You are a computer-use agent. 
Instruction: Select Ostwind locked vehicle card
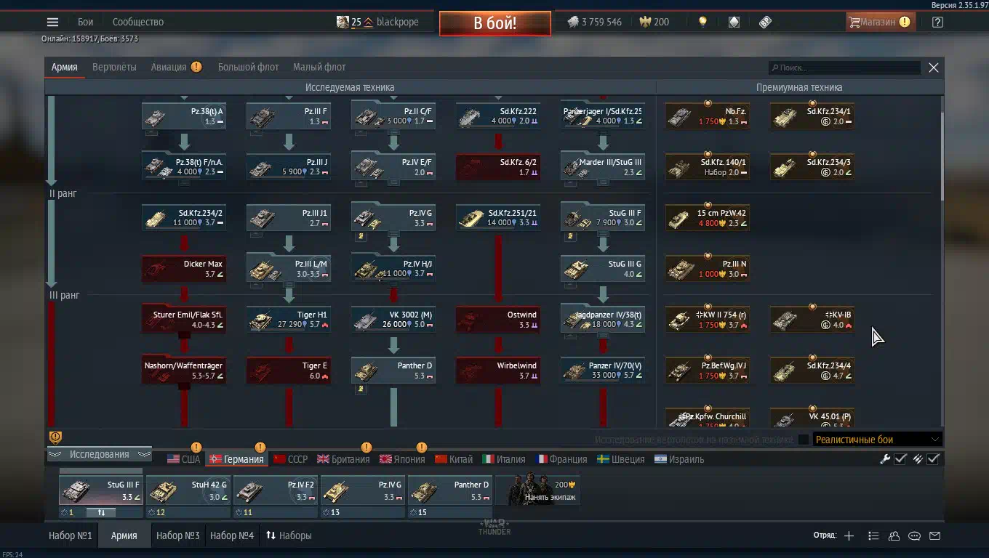[498, 320]
